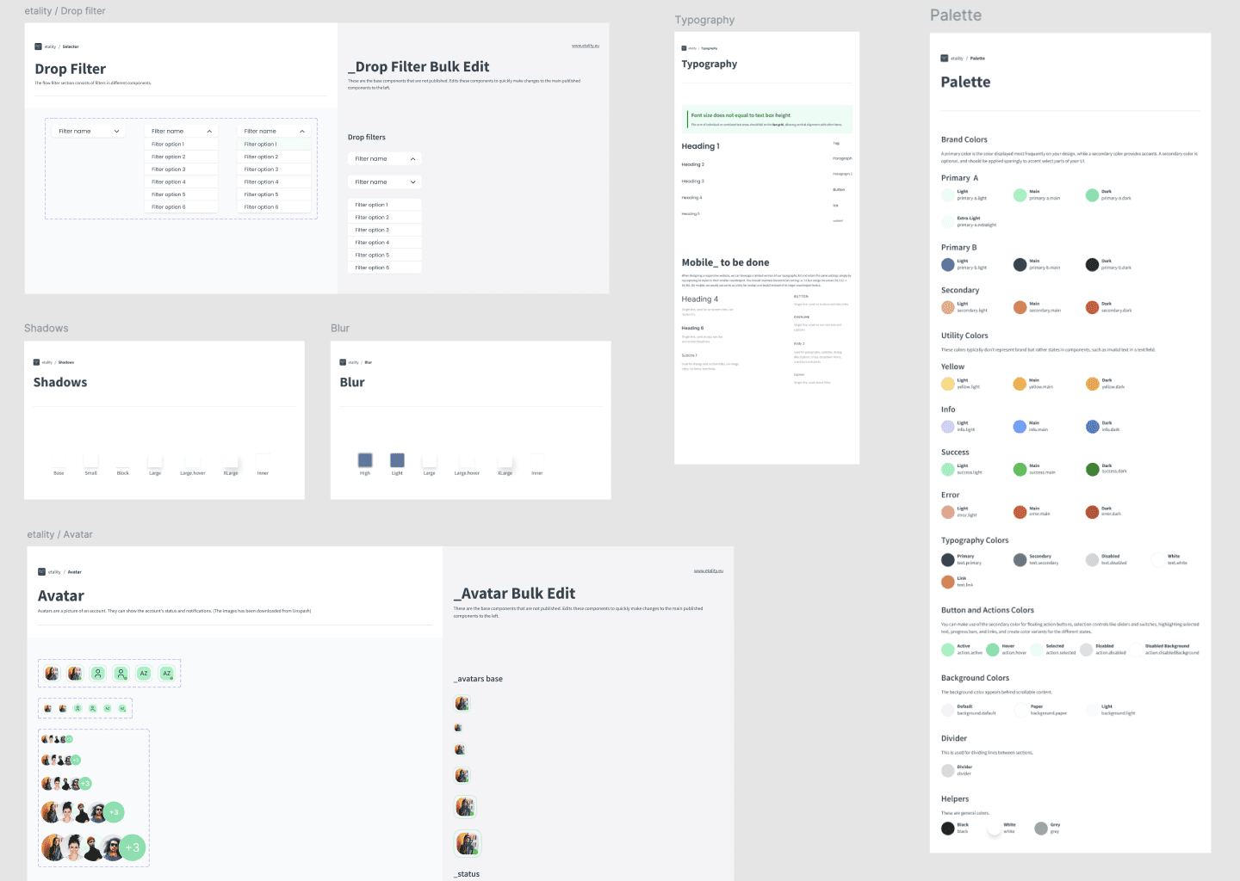
Task: Select the green font size note in Typography
Action: click(766, 119)
